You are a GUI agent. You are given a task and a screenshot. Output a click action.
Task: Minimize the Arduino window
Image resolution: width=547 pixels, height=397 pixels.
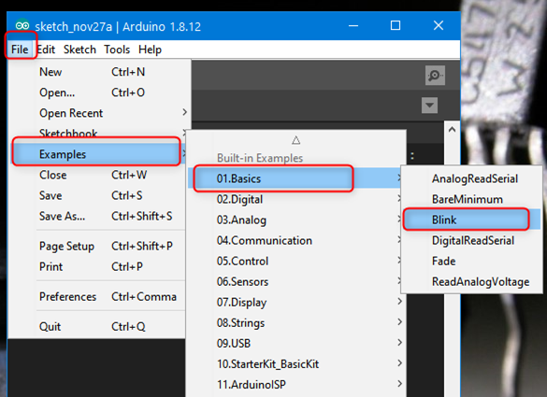353,25
